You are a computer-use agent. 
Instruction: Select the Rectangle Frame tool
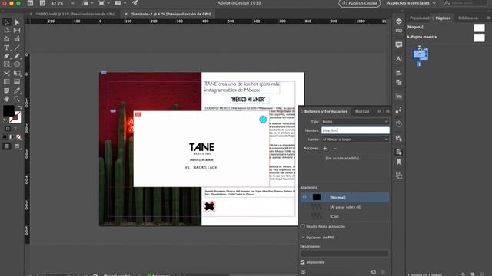click(7, 64)
